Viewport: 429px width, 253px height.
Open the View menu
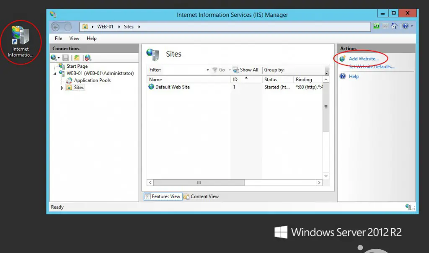pos(74,38)
